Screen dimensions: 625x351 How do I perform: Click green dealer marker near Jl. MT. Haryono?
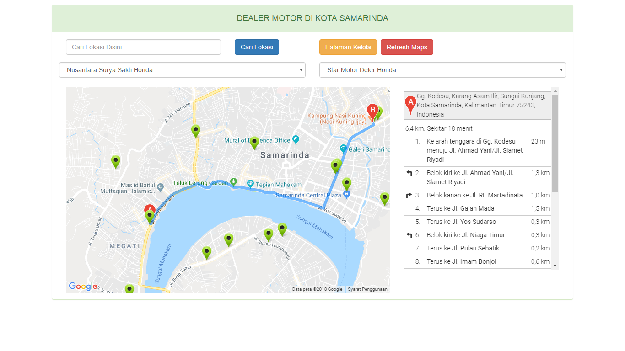tap(196, 131)
